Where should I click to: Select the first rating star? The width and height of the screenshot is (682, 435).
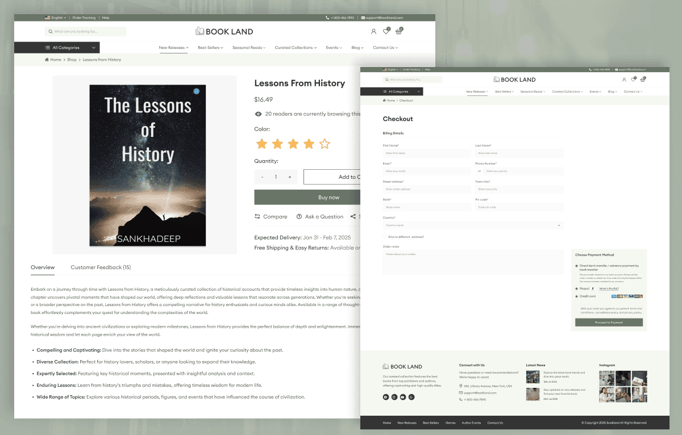point(261,144)
